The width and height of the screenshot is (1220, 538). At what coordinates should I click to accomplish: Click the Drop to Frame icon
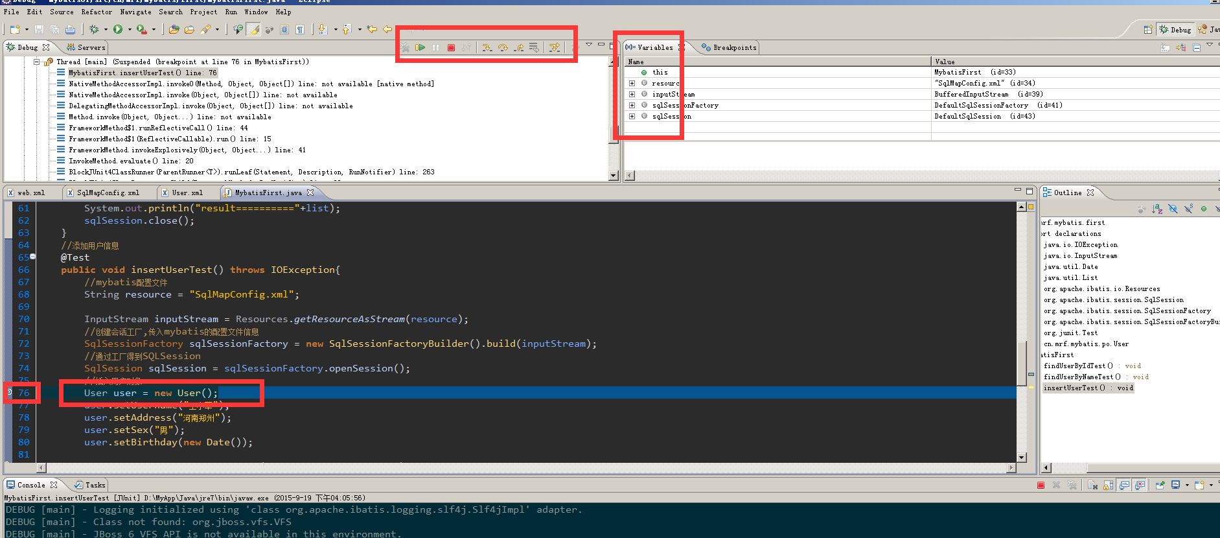[x=534, y=47]
